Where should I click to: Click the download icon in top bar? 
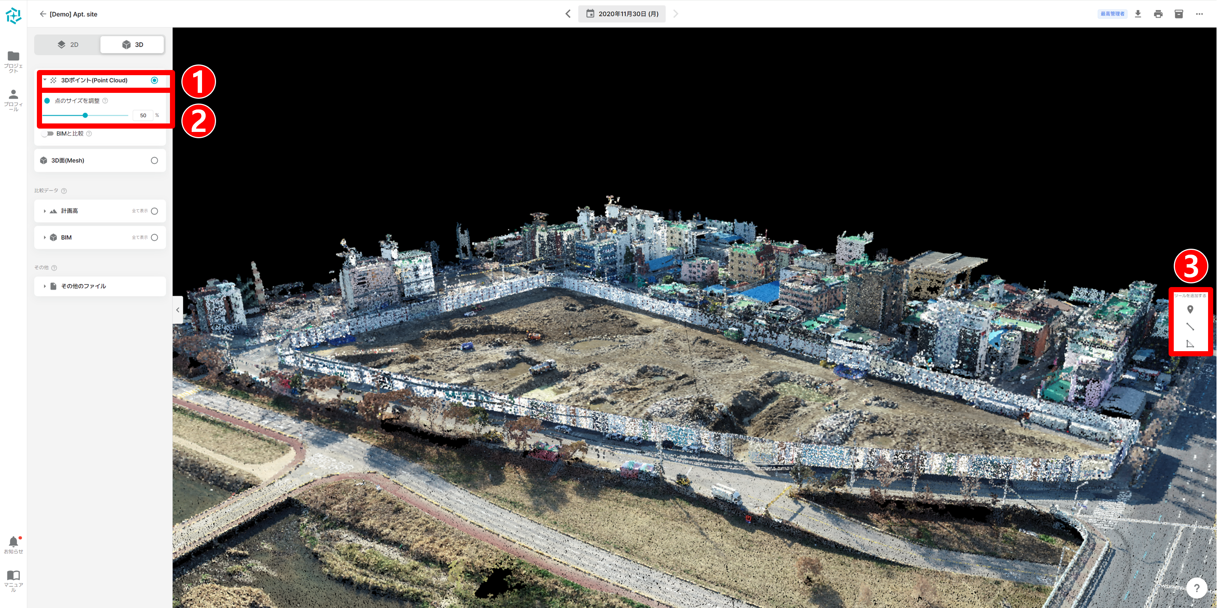click(x=1138, y=14)
